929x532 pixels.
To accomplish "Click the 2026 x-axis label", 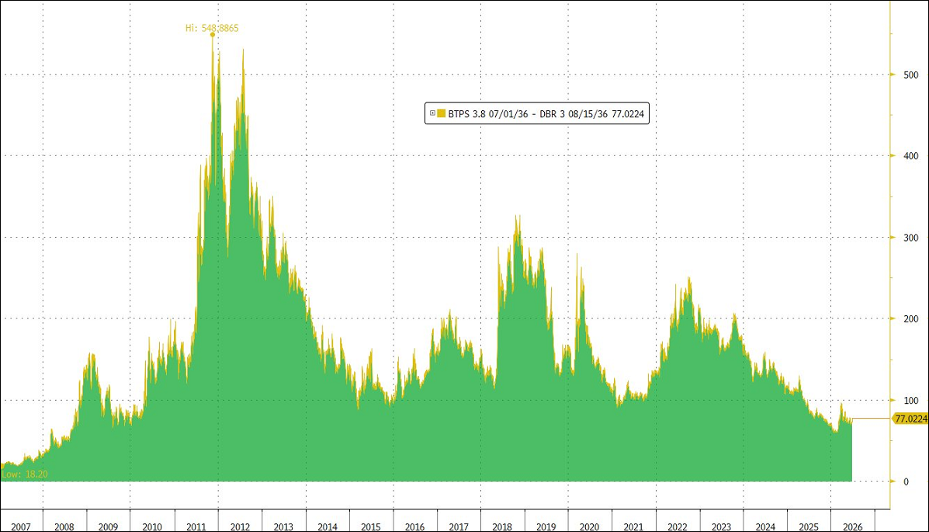I will pyautogui.click(x=853, y=527).
